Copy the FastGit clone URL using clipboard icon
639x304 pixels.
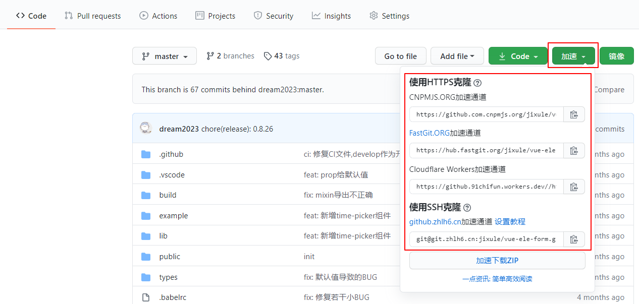point(574,150)
